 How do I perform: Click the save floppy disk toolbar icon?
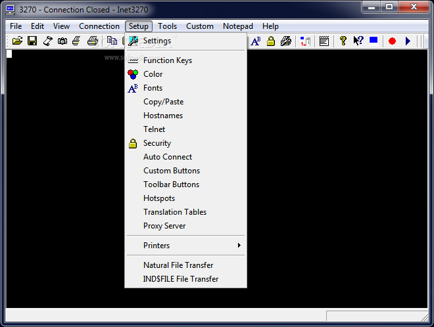[32, 41]
